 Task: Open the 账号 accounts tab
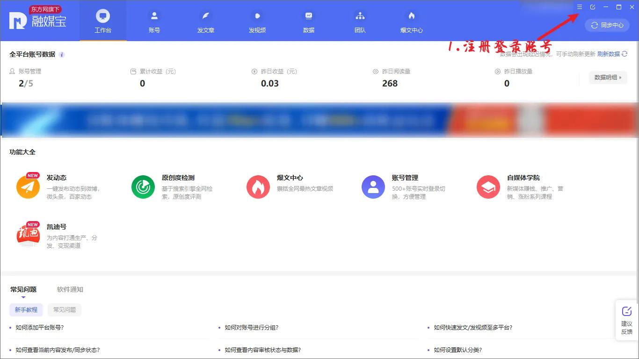click(154, 21)
